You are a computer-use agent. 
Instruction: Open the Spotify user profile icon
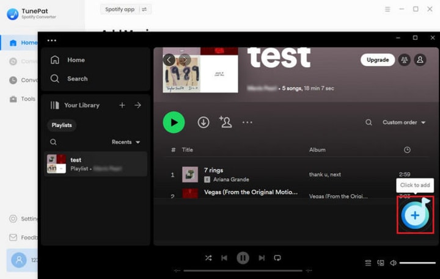click(x=420, y=60)
